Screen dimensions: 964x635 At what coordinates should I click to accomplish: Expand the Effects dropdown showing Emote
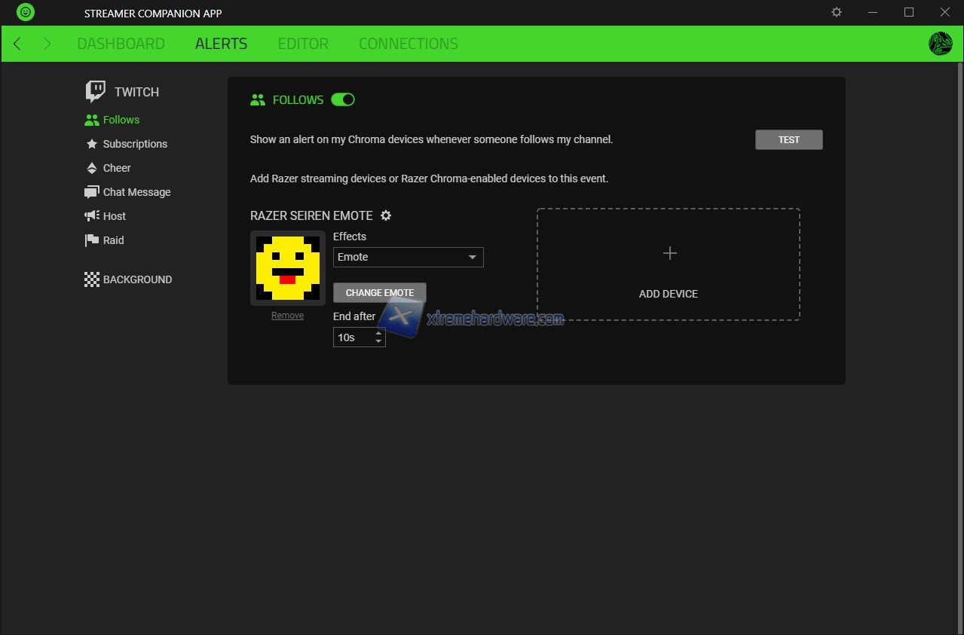[408, 257]
